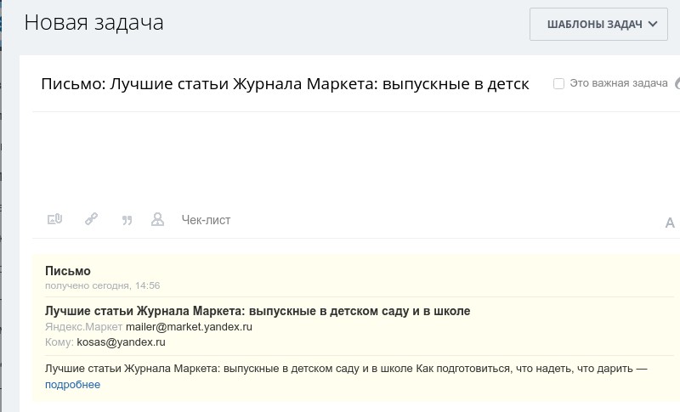
Task: Attach a file with the upload icon
Action: coord(54,219)
